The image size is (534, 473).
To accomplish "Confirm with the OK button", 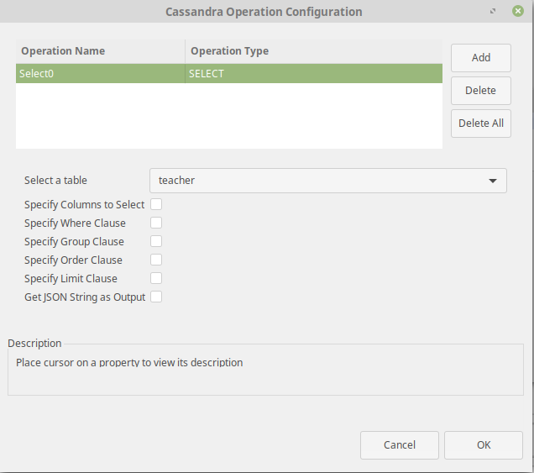I will coord(484,445).
